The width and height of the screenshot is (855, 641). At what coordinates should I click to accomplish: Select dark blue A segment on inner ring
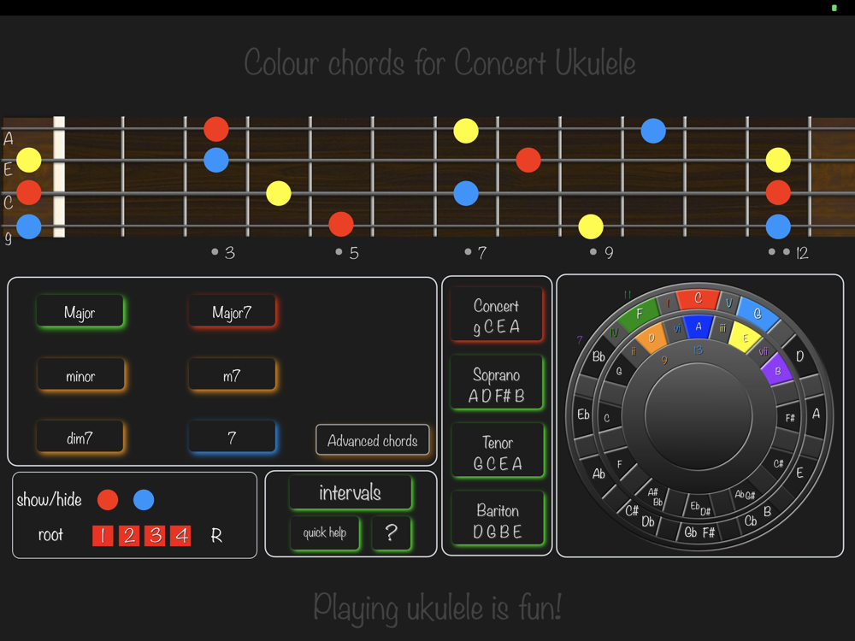[x=699, y=326]
